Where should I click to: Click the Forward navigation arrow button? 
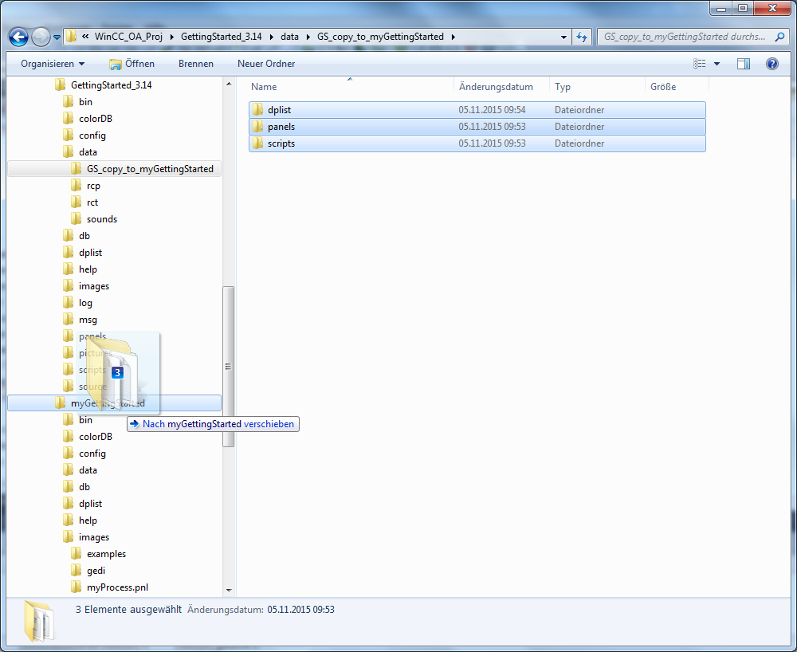[x=41, y=37]
